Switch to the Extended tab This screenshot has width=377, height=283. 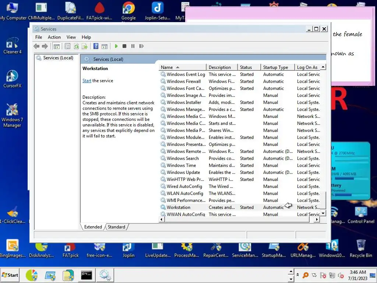93,227
